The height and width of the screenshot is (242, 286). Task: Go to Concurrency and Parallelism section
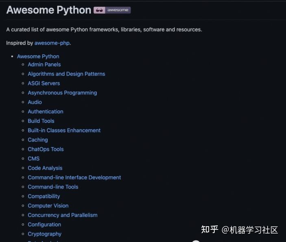tap(63, 215)
